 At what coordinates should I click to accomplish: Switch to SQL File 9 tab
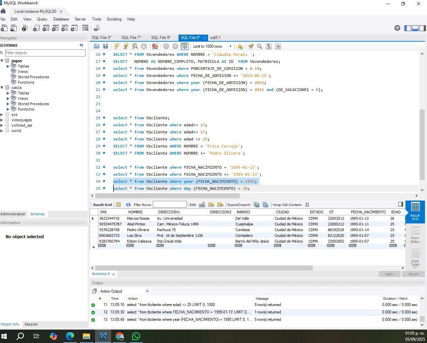161,38
